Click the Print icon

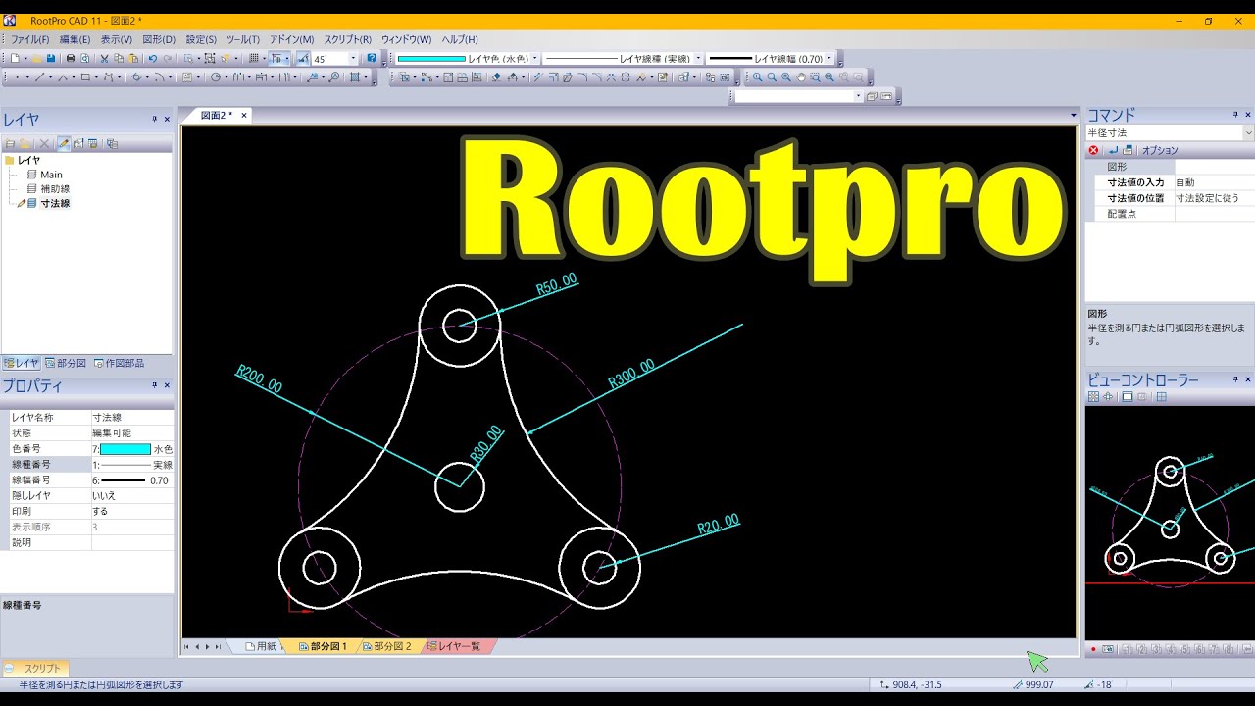coord(71,58)
